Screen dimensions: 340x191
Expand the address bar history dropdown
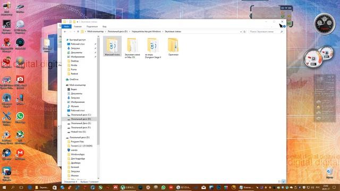coord(241,32)
